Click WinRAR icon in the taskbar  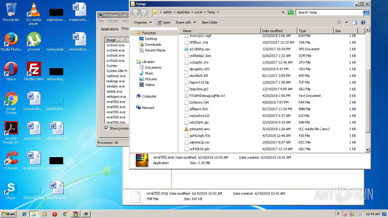pyautogui.click(x=75, y=214)
